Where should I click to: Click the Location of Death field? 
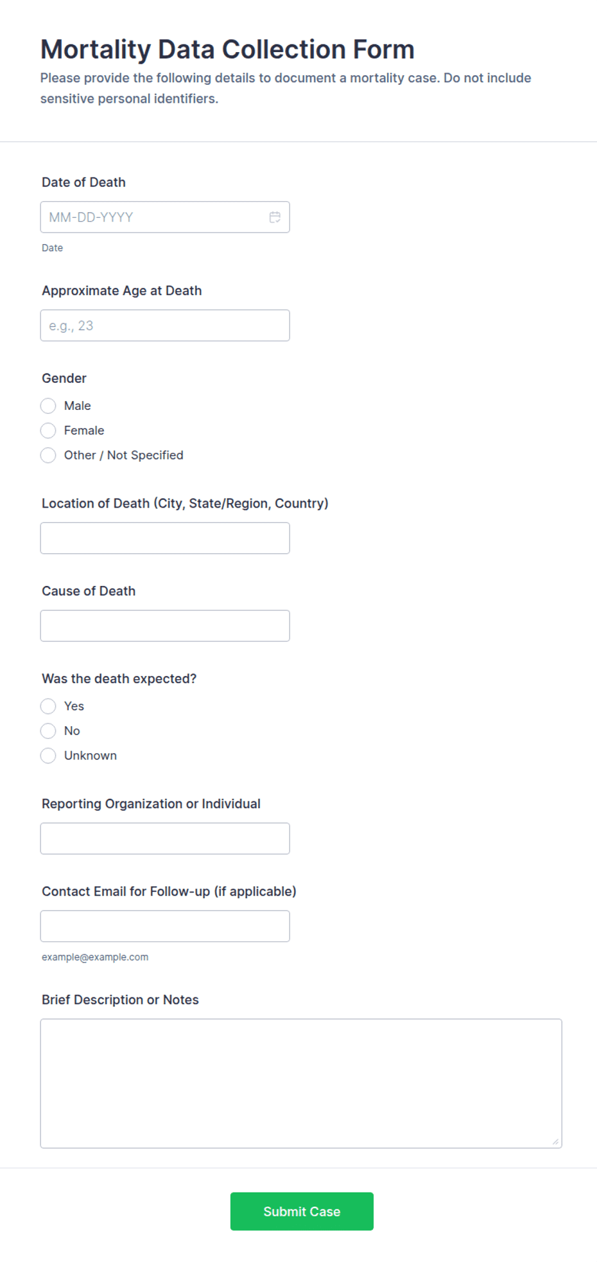(165, 538)
